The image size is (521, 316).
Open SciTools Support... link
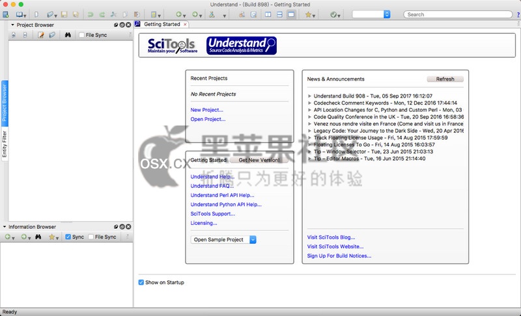[213, 214]
